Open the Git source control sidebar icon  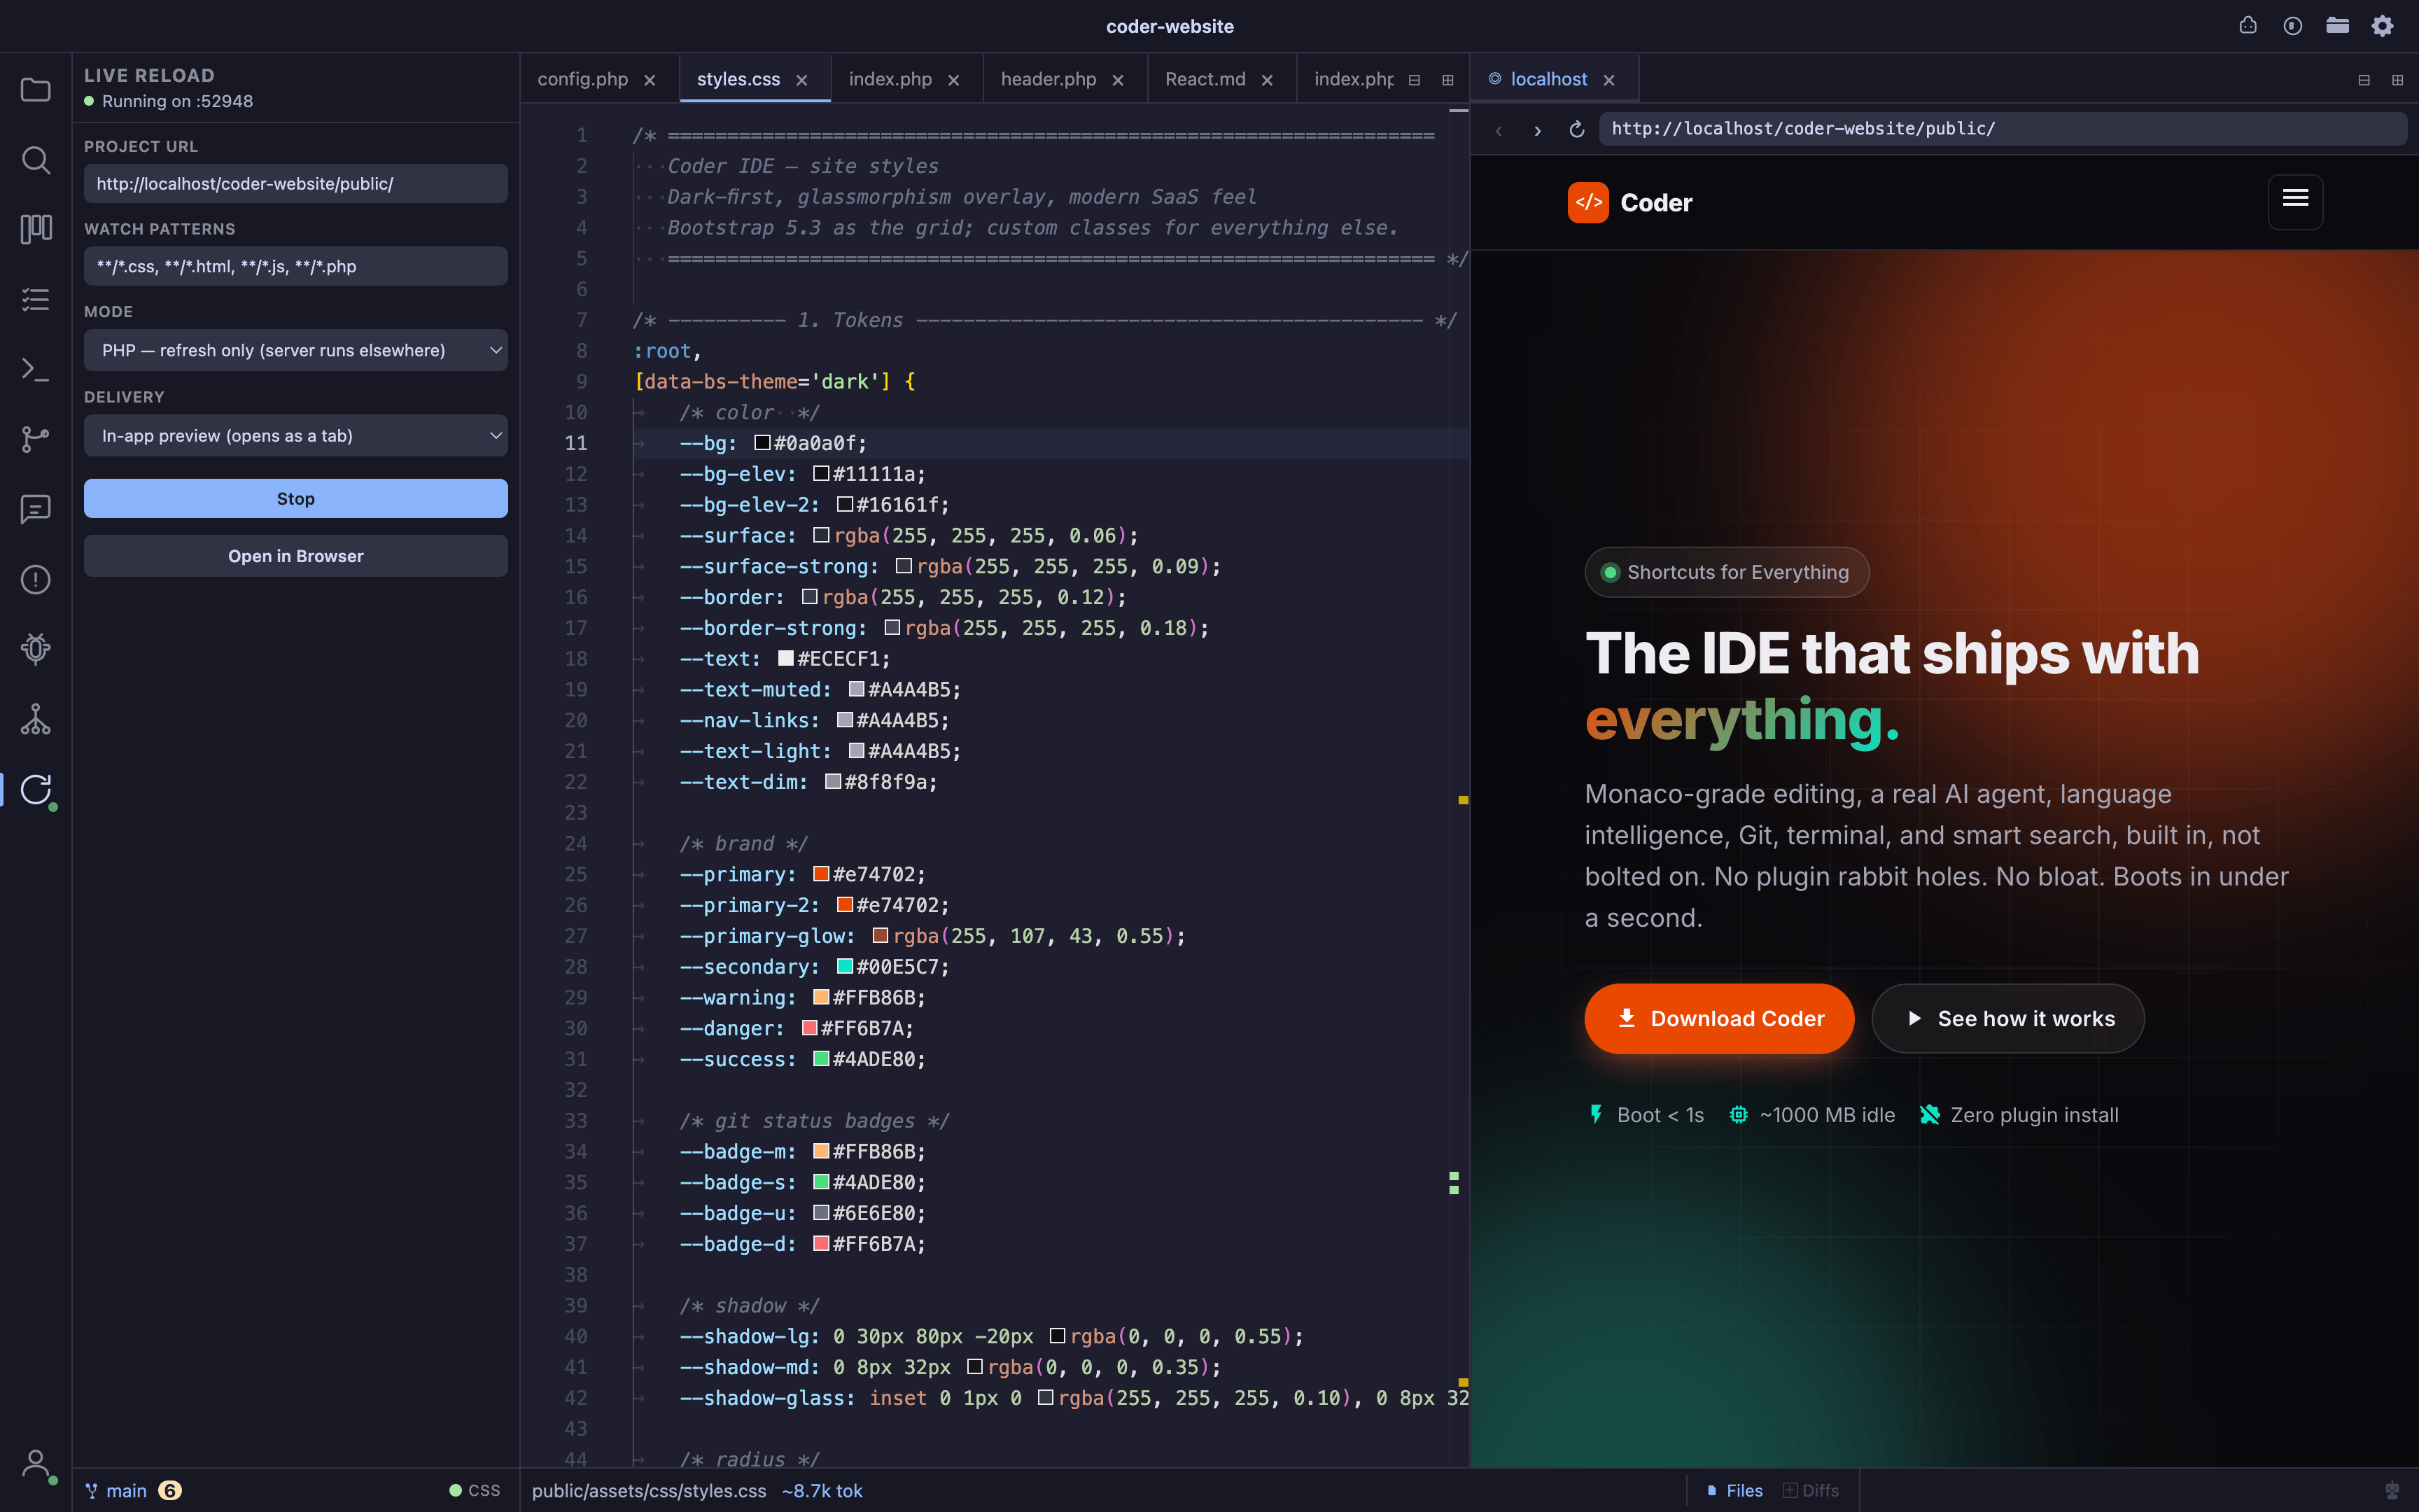coord(36,439)
